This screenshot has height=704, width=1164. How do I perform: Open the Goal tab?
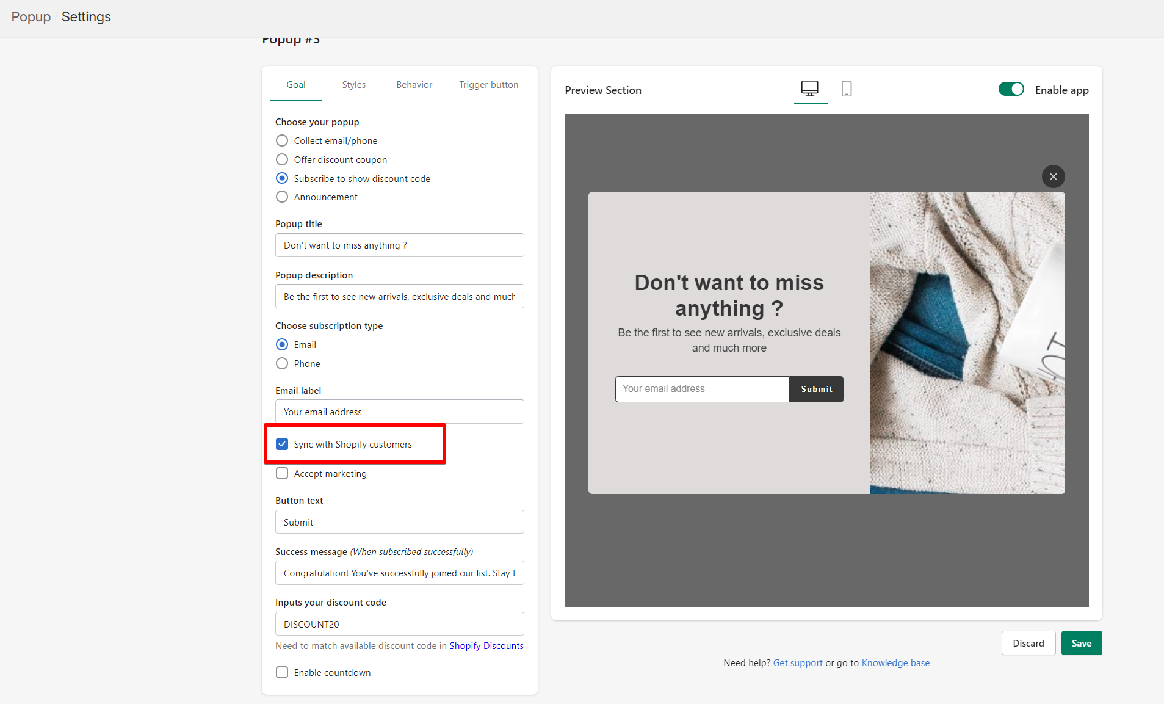coord(296,85)
